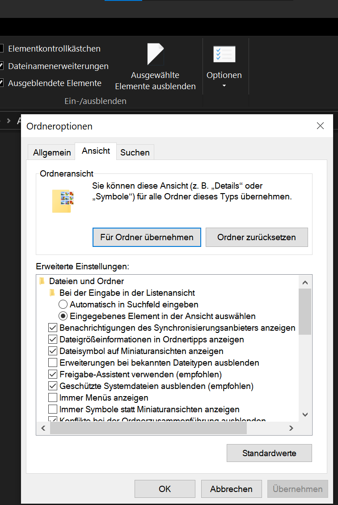Screen dimensions: 338x505
Task: Click the folder icon beside Listenansicht entry
Action: (53, 293)
